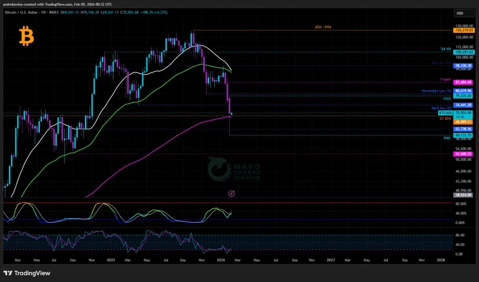Click the cyan 108,287.62 price tag
The image size is (479, 282).
pos(463,53)
